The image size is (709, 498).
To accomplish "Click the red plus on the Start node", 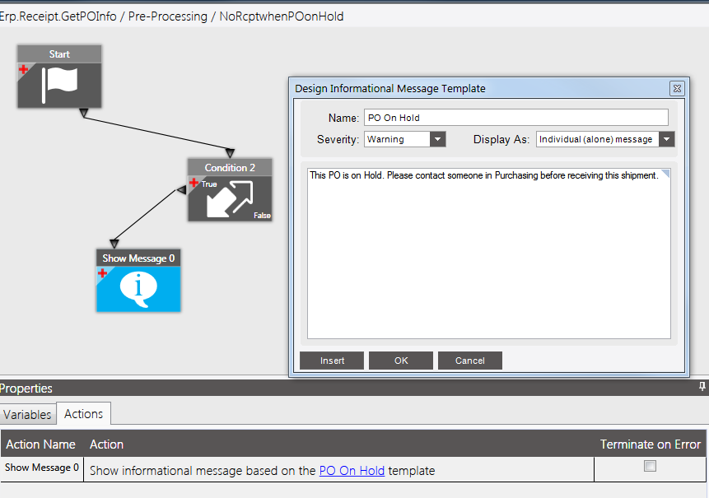I will click(24, 70).
